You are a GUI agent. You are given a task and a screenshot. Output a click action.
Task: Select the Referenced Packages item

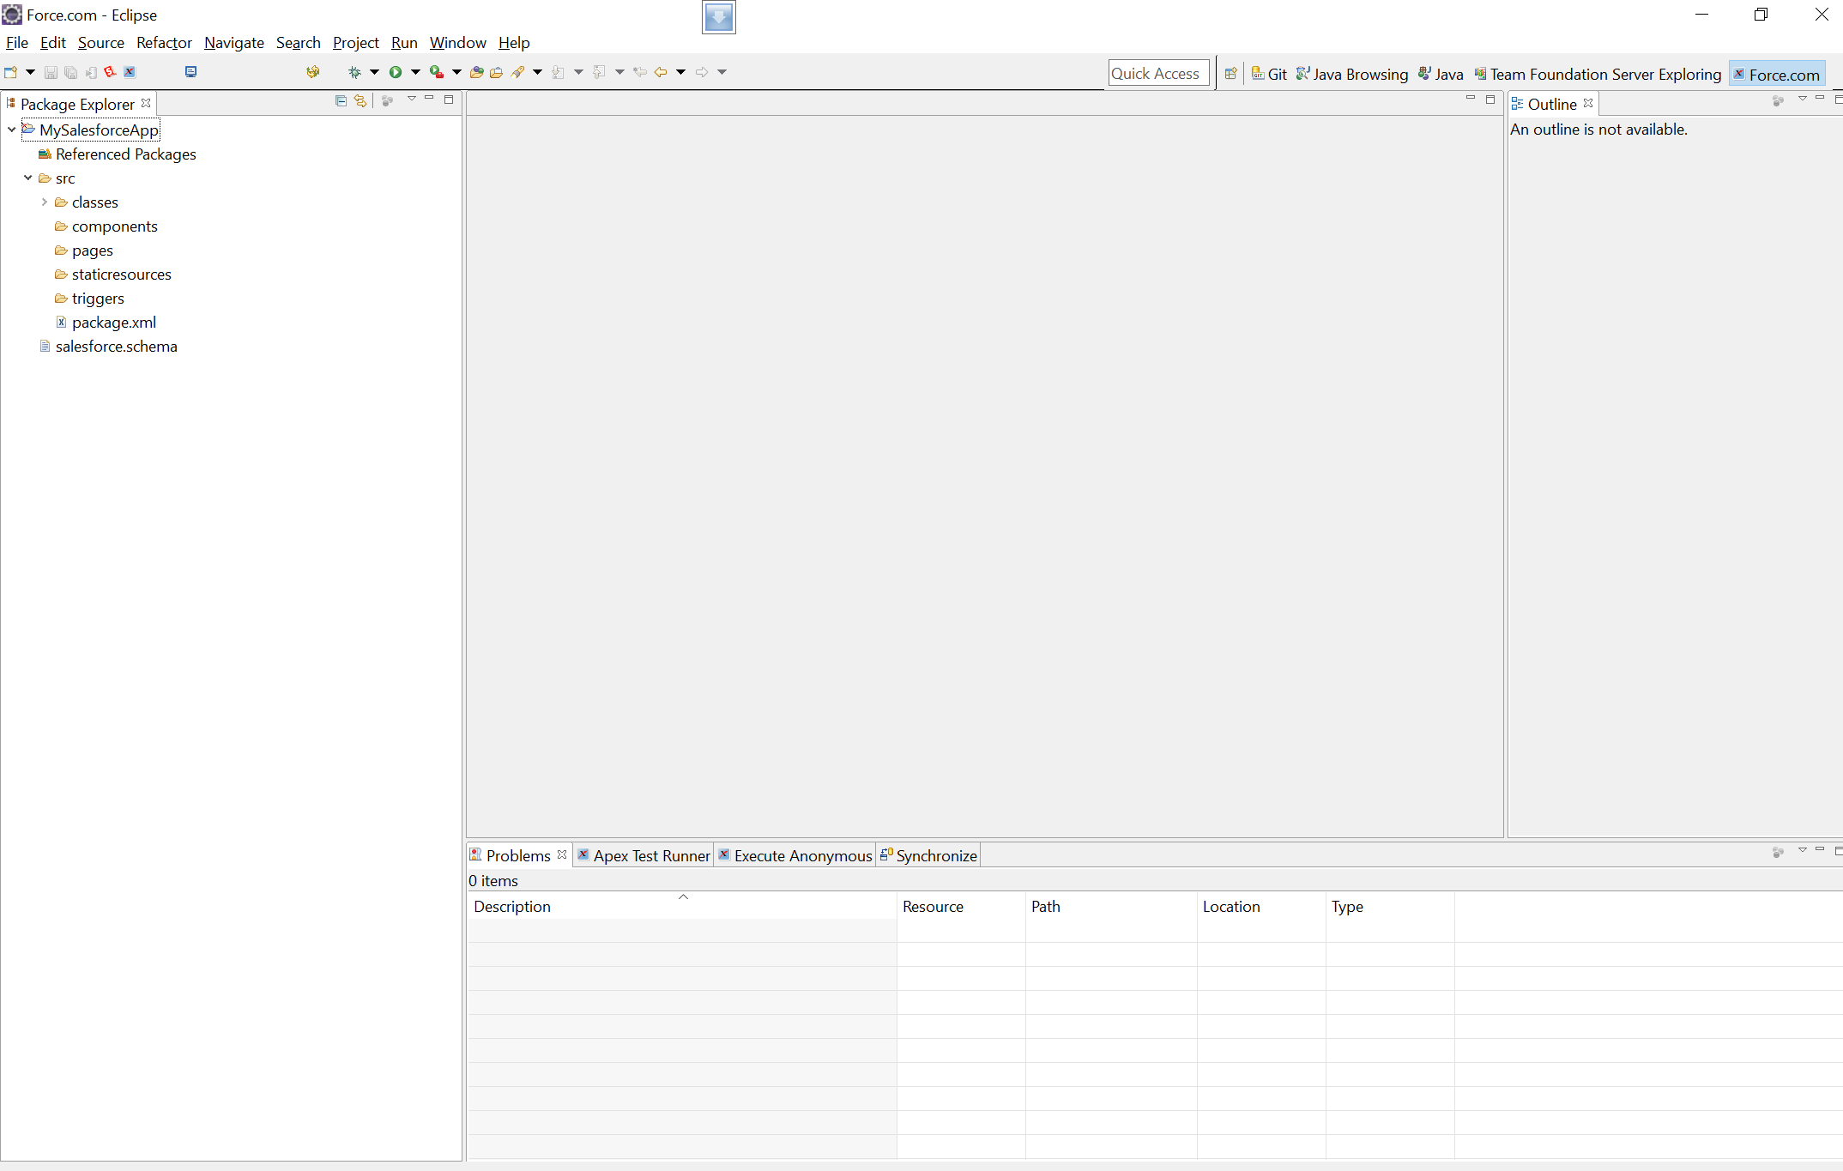pos(117,154)
